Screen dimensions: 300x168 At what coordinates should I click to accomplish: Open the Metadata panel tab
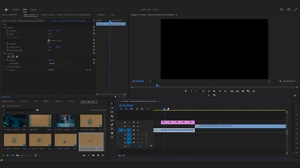coord(101,14)
